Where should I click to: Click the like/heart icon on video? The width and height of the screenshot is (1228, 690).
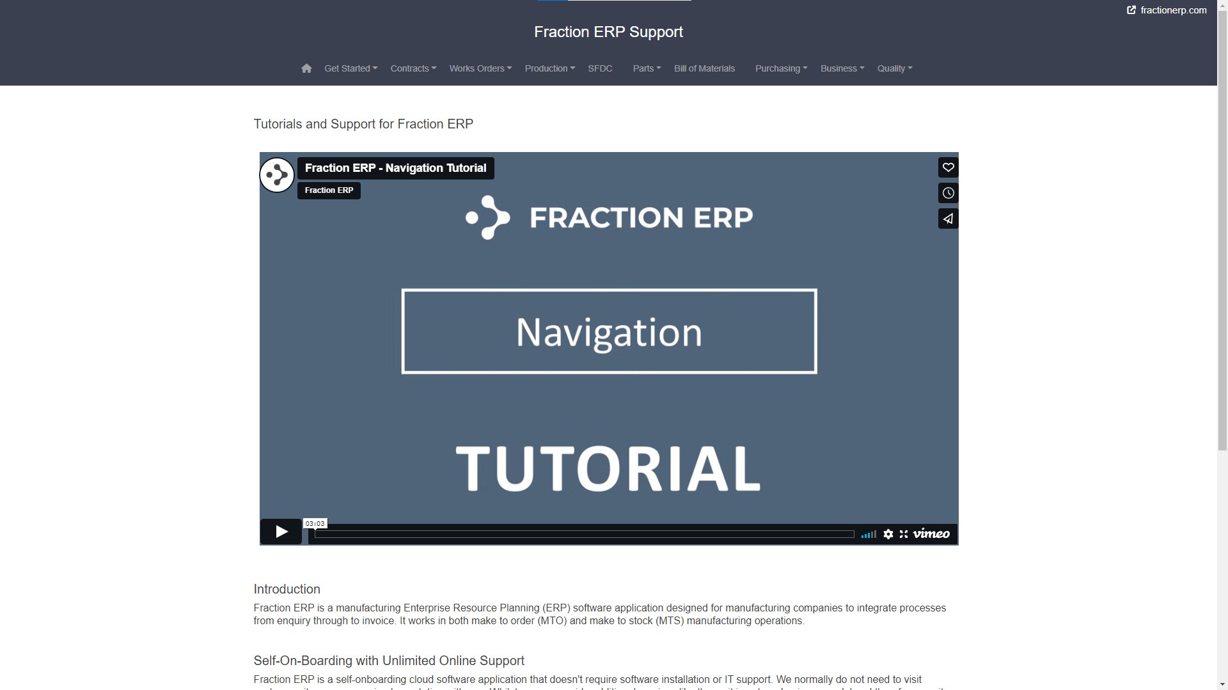coord(948,167)
